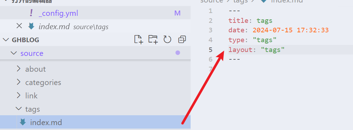Viewport: 353px width, 130px height.
Task: Click the tags breadcrumb segment
Action: 240,1
